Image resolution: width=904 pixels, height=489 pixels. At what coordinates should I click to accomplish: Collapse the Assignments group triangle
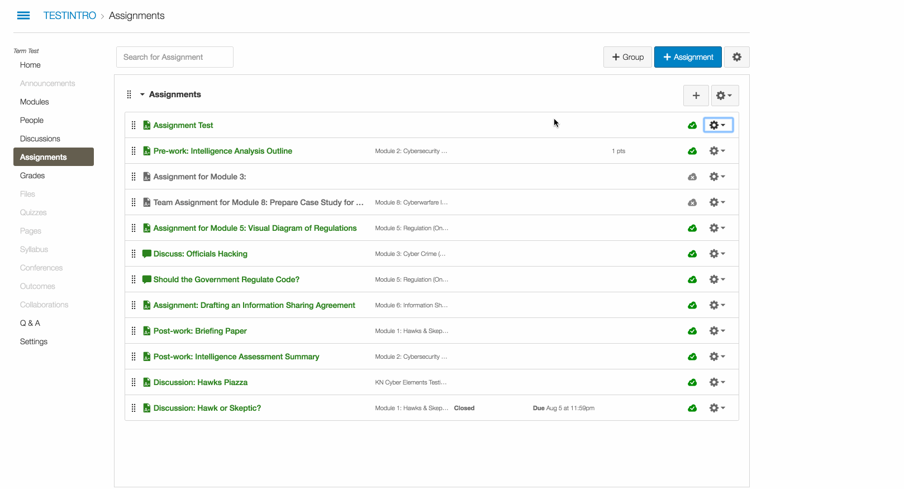pos(142,94)
